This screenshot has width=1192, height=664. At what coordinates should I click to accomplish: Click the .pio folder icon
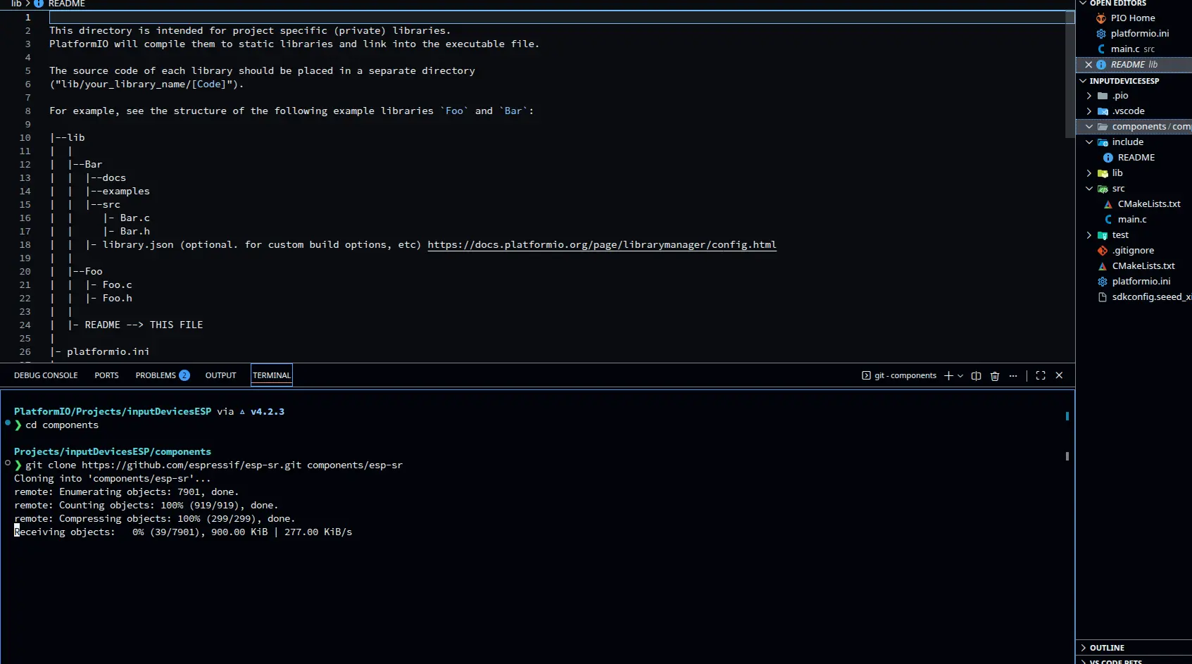pos(1103,96)
